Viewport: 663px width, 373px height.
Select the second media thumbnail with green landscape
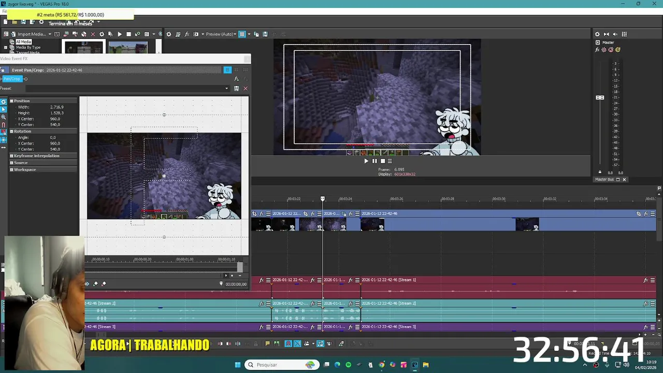[128, 48]
